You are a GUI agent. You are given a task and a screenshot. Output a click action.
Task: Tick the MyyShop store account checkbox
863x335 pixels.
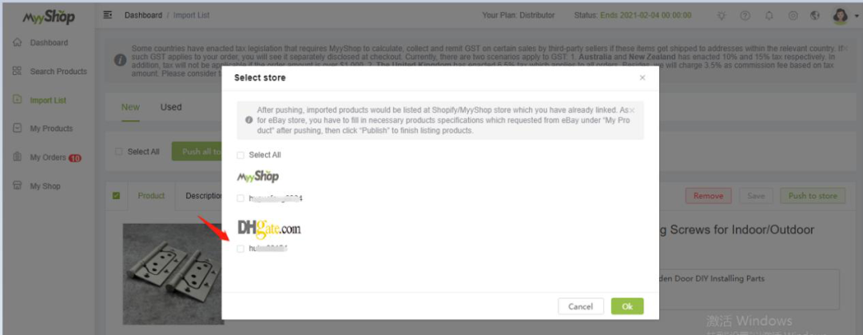[x=241, y=198]
